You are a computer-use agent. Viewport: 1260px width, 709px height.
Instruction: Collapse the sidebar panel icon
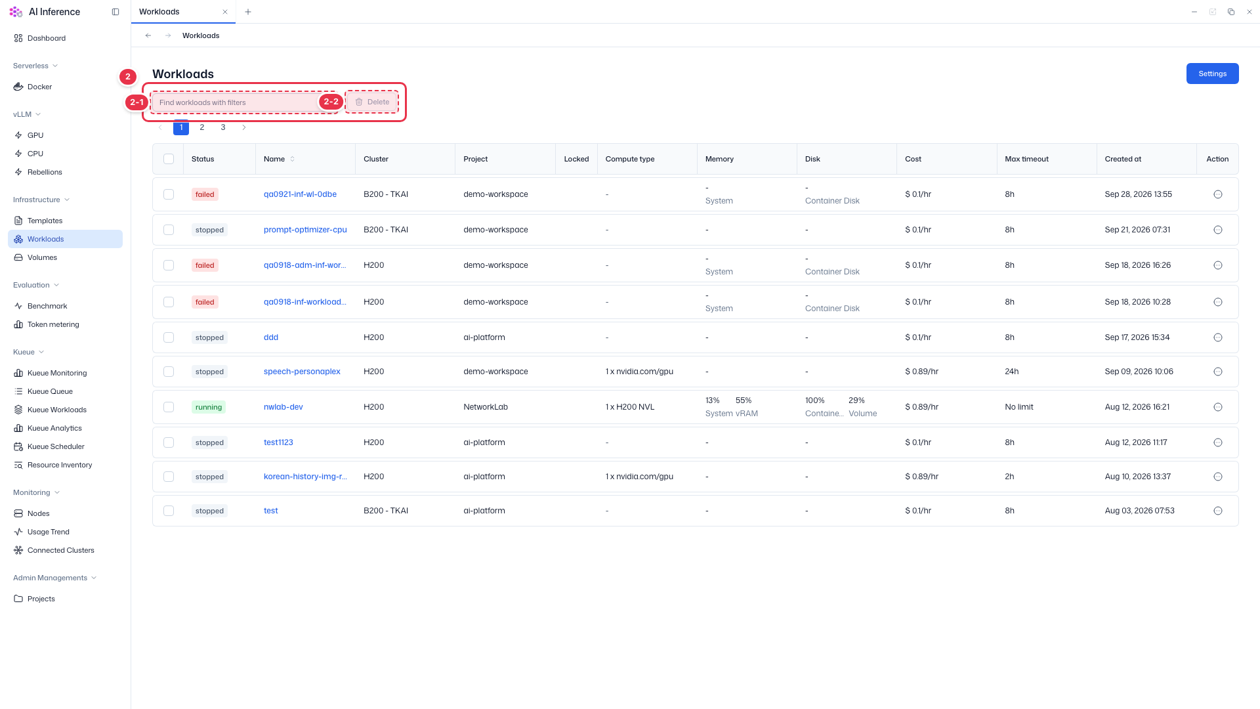(x=115, y=12)
